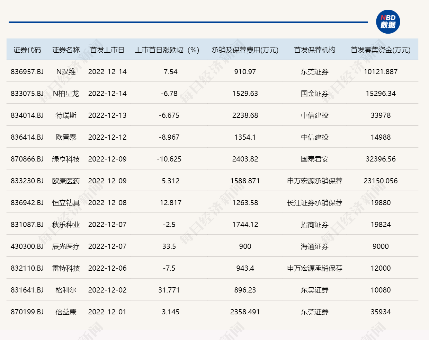Select raised funds value 33978
This screenshot has width=429, height=340.
[381, 115]
